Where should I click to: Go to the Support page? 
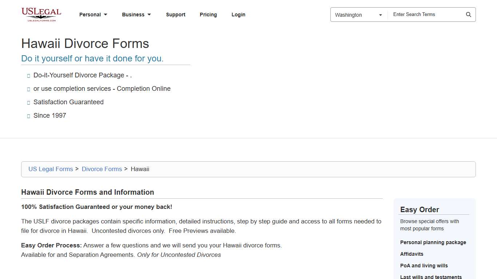click(176, 15)
